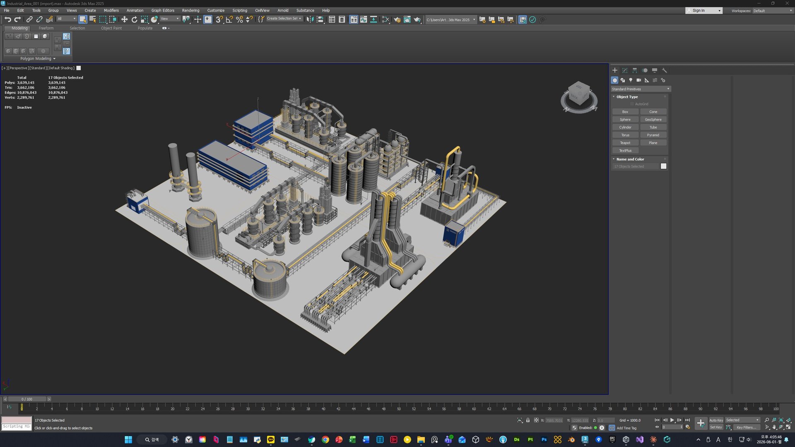Open the Utilities wrench panel
This screenshot has height=447, width=795.
click(665, 70)
